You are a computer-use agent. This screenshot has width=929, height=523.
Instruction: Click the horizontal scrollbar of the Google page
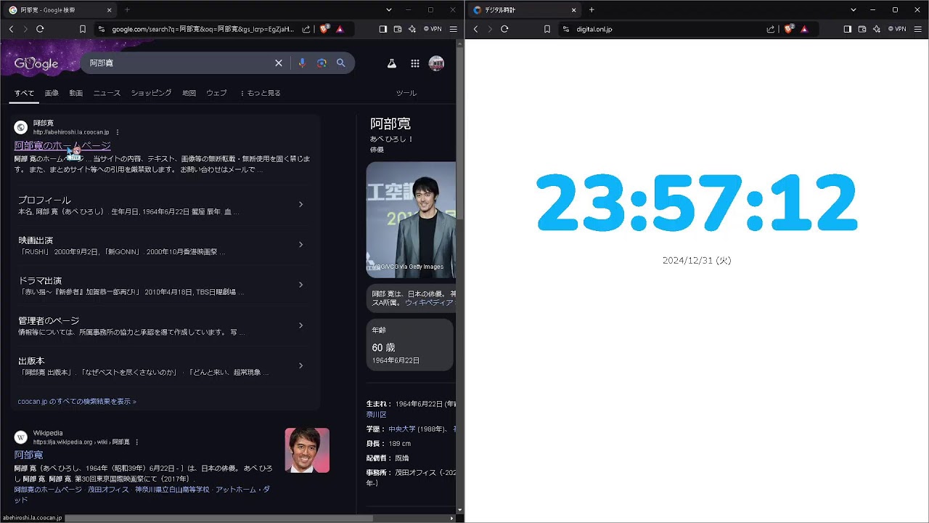218,518
